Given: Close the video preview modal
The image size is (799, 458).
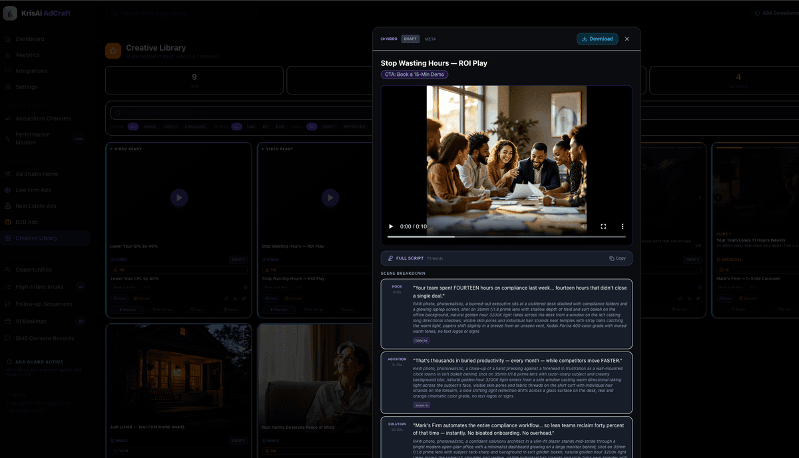Looking at the screenshot, I should point(627,39).
